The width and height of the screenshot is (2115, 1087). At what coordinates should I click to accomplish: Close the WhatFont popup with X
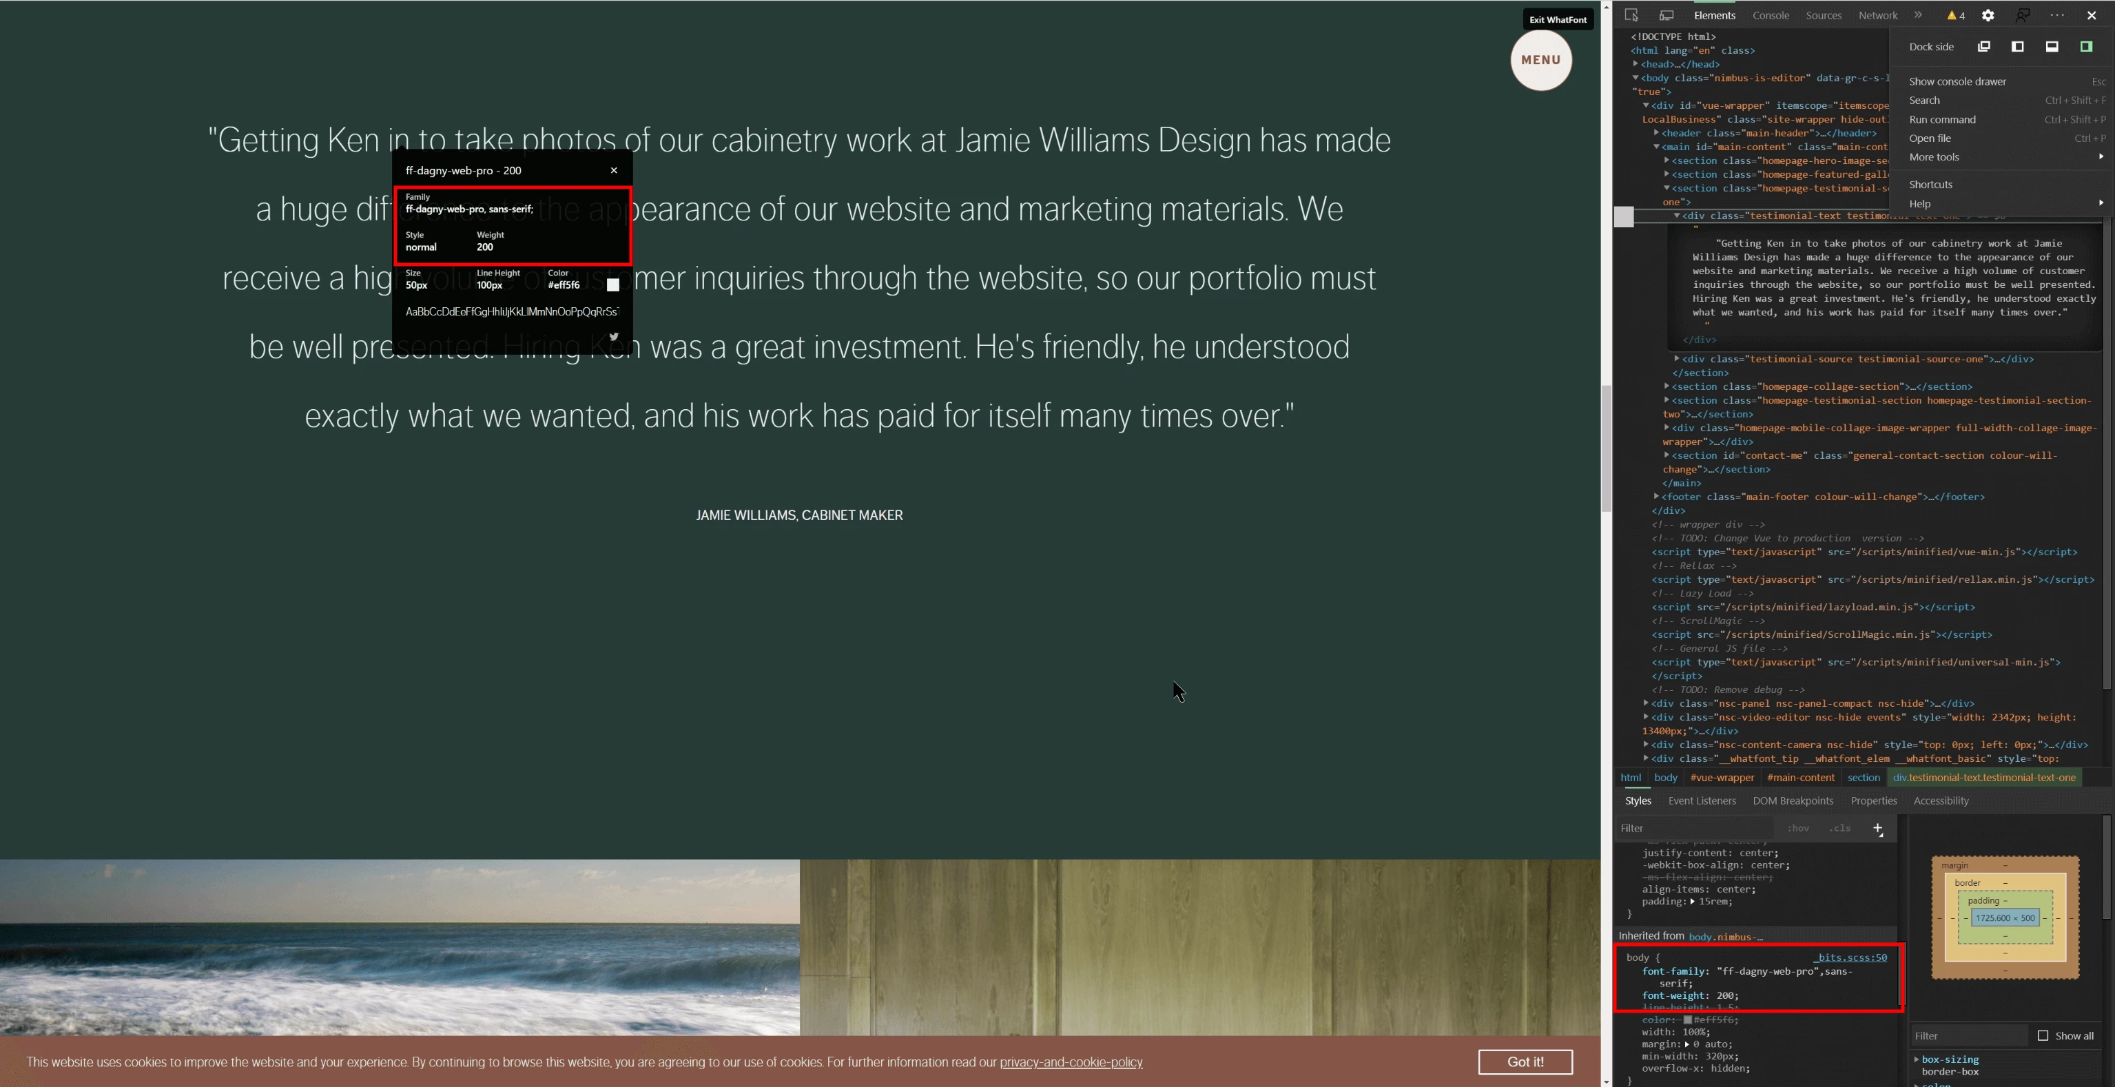613,170
